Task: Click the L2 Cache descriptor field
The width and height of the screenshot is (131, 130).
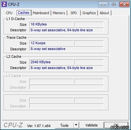Action: click(x=66, y=68)
